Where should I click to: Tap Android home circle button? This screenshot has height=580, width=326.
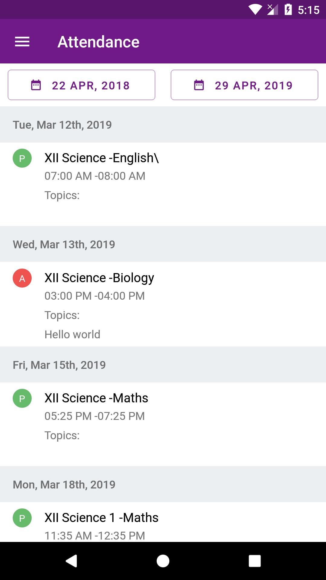click(163, 561)
